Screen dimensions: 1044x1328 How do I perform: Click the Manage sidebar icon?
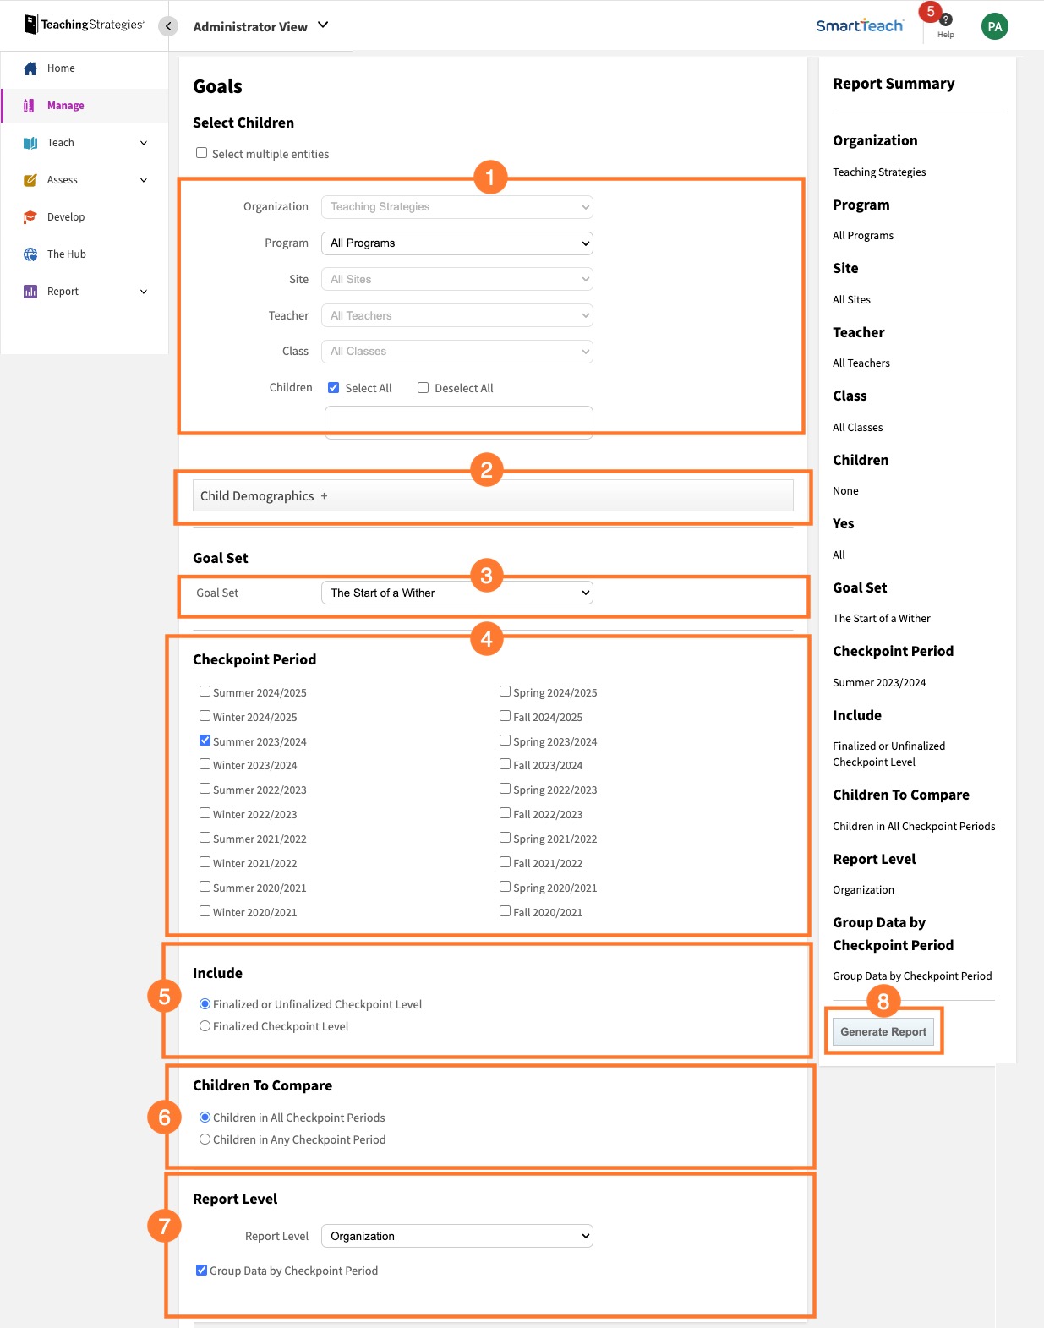coord(30,106)
